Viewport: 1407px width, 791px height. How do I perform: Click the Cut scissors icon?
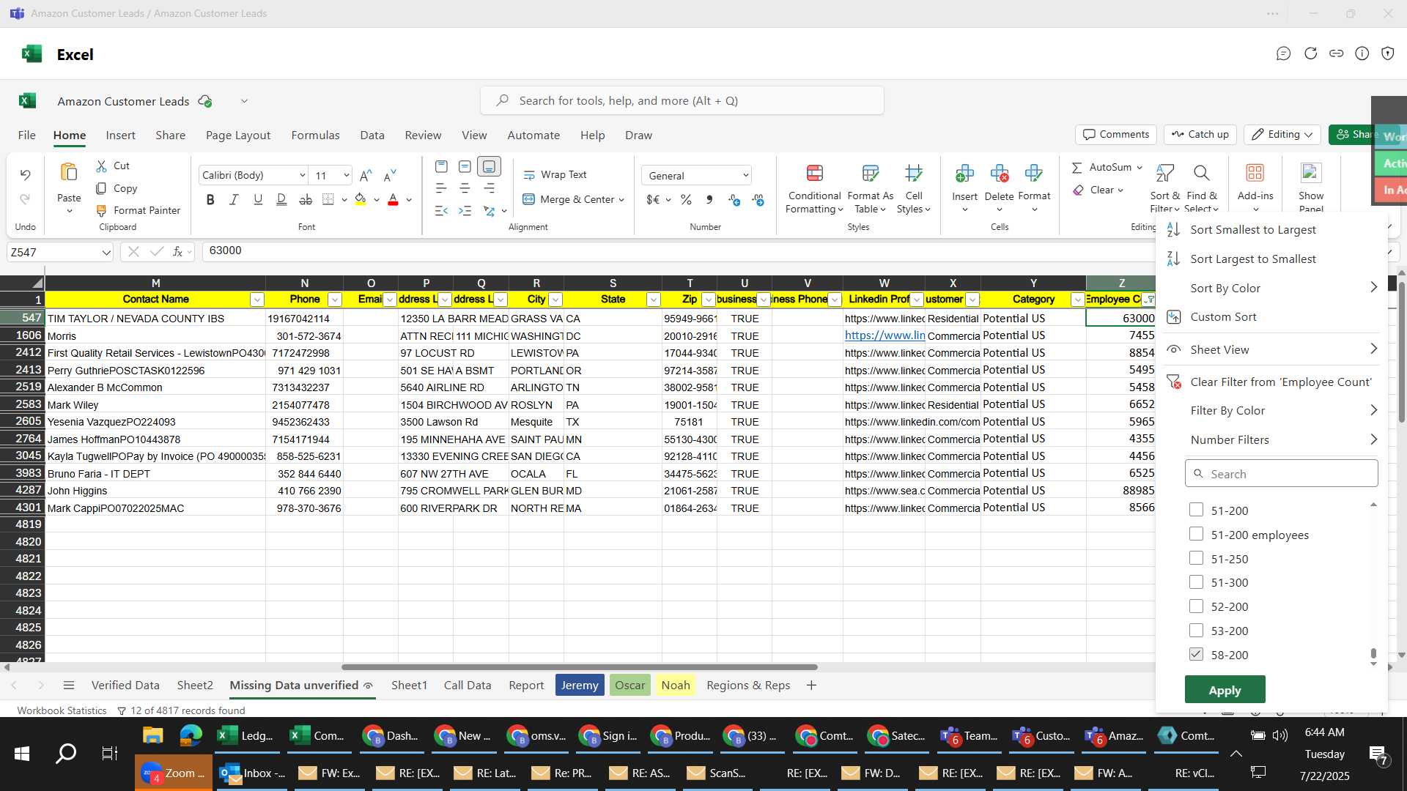101,166
